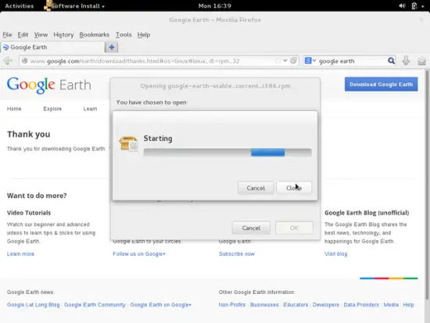Open the Tools menu
This screenshot has width=430, height=323.
124,34
